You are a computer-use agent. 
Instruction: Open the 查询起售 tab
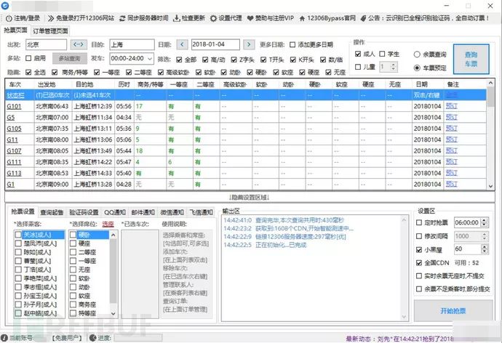(x=52, y=212)
